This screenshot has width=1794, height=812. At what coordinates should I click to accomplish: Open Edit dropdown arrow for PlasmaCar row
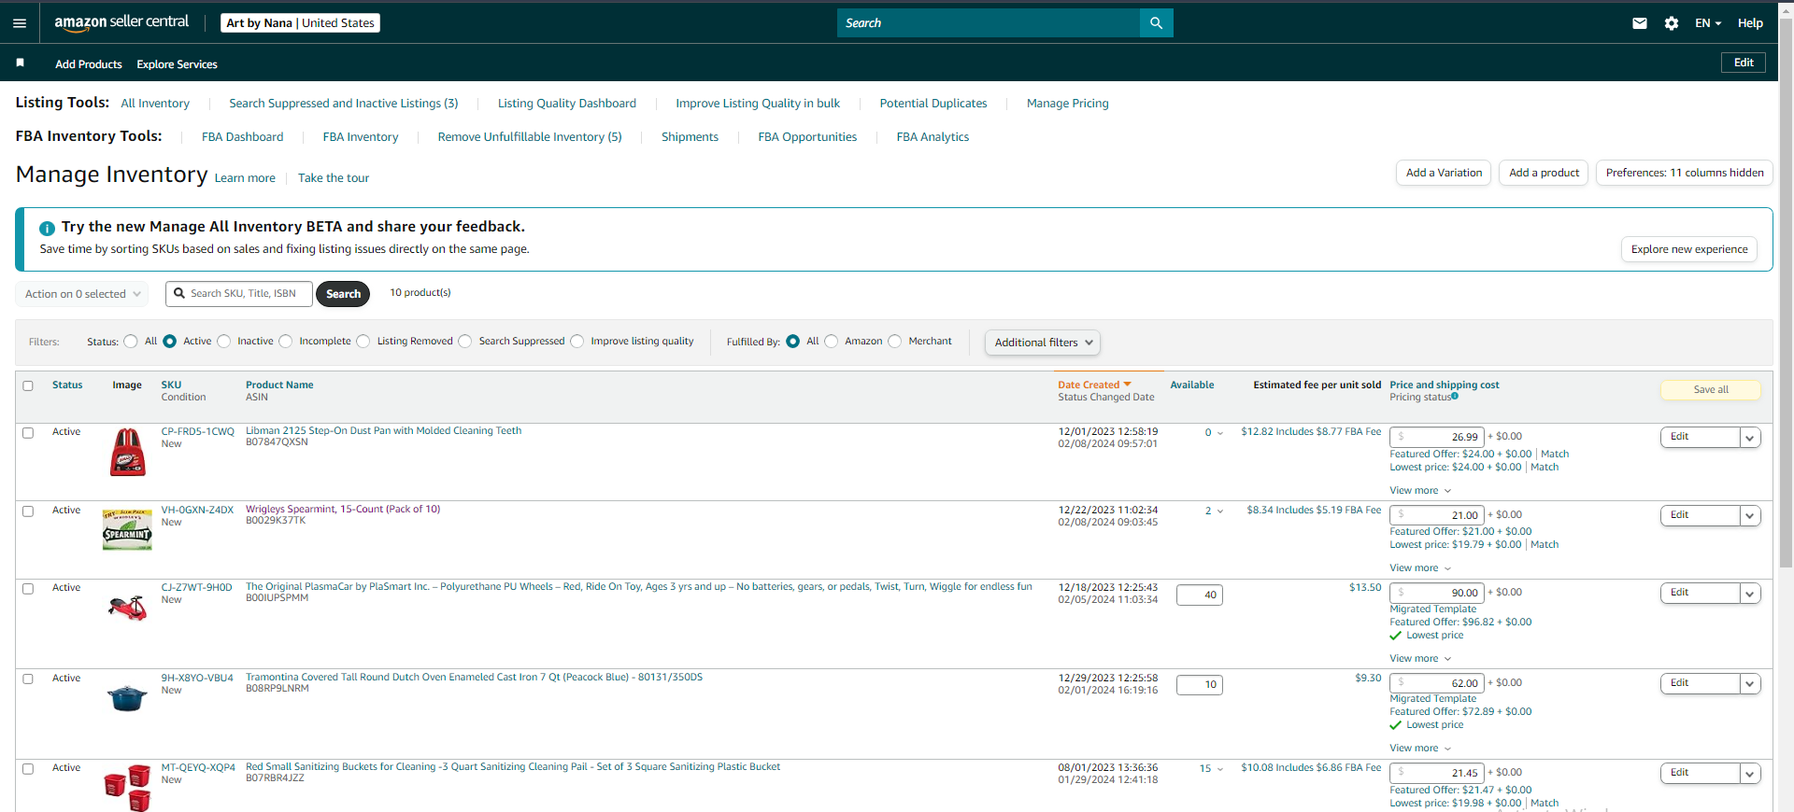(x=1750, y=594)
